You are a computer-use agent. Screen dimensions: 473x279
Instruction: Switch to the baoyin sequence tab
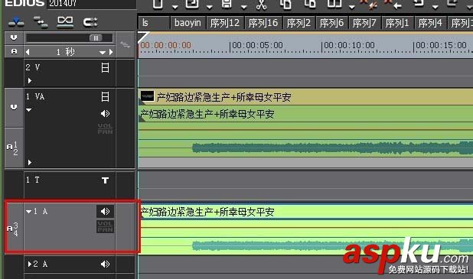188,23
